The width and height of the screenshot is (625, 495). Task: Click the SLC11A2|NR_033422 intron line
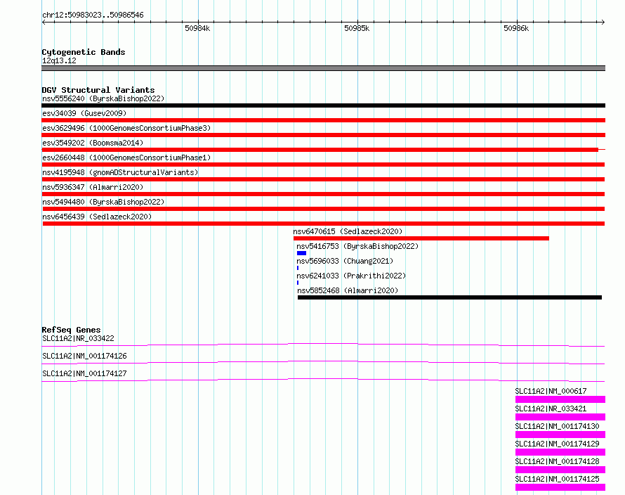(x=323, y=345)
